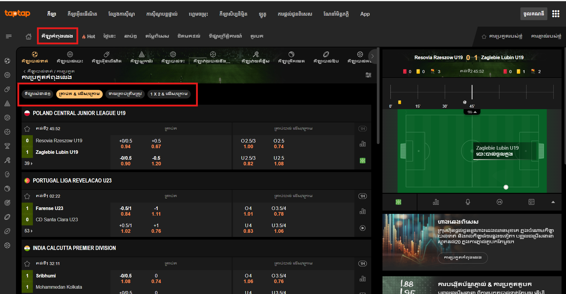
Task: Open the nine-dot apps grid icon
Action: click(x=556, y=14)
